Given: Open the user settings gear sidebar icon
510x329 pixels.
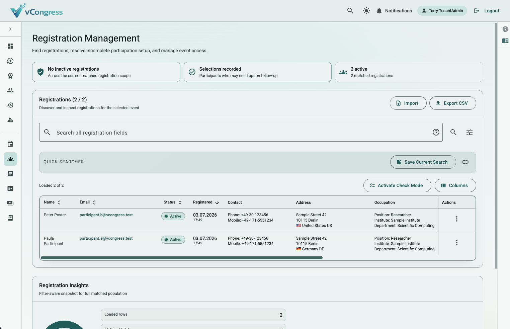Looking at the screenshot, I should [x=10, y=120].
